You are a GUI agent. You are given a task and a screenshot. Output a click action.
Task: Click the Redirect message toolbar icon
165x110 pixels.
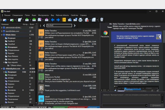[x=47, y=20]
